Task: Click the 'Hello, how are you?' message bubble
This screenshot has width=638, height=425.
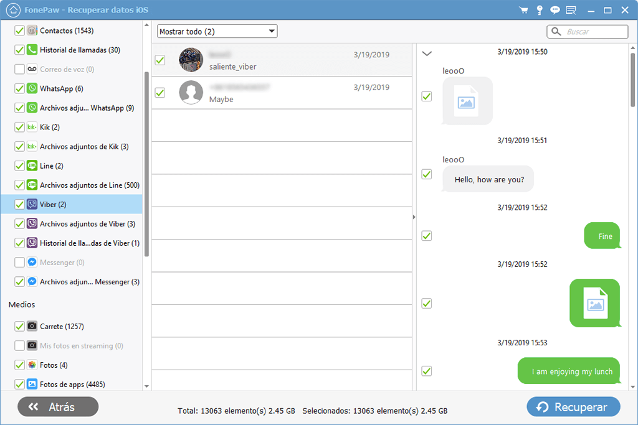Action: [x=488, y=179]
